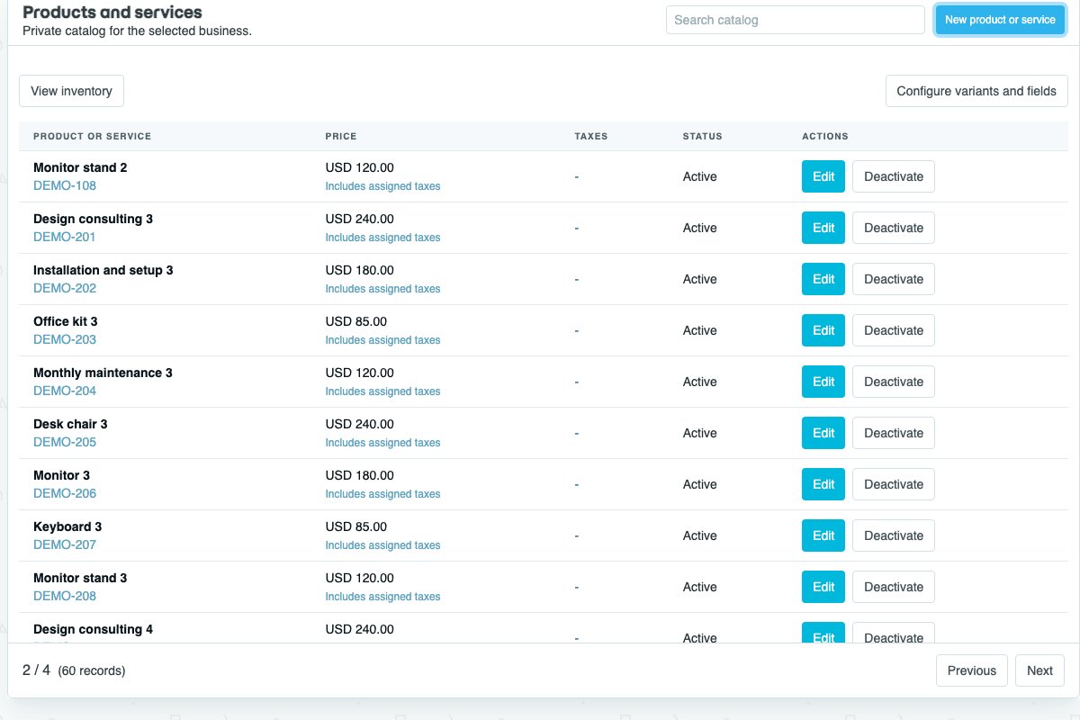Open the DEMO-203 product code
Viewport: 1080px width, 720px height.
coord(65,339)
